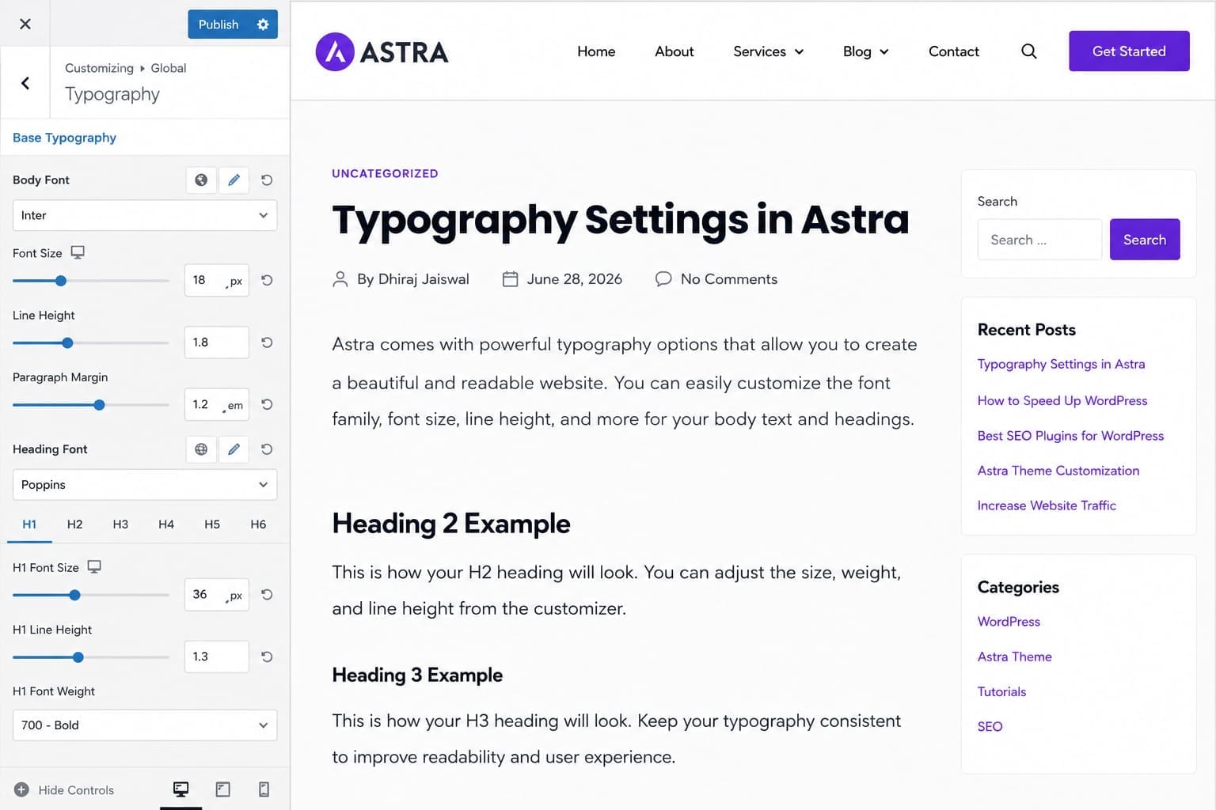Reset the Paragraph Margin value
1216x810 pixels.
point(267,404)
